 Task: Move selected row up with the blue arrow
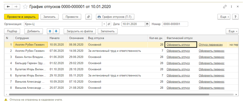(50, 31)
